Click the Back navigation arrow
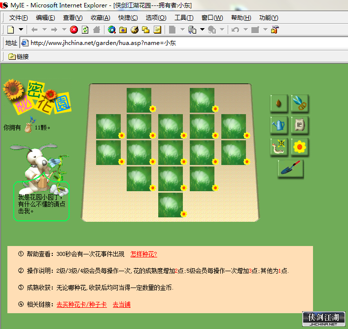The width and height of the screenshot is (348, 329). click(35, 30)
